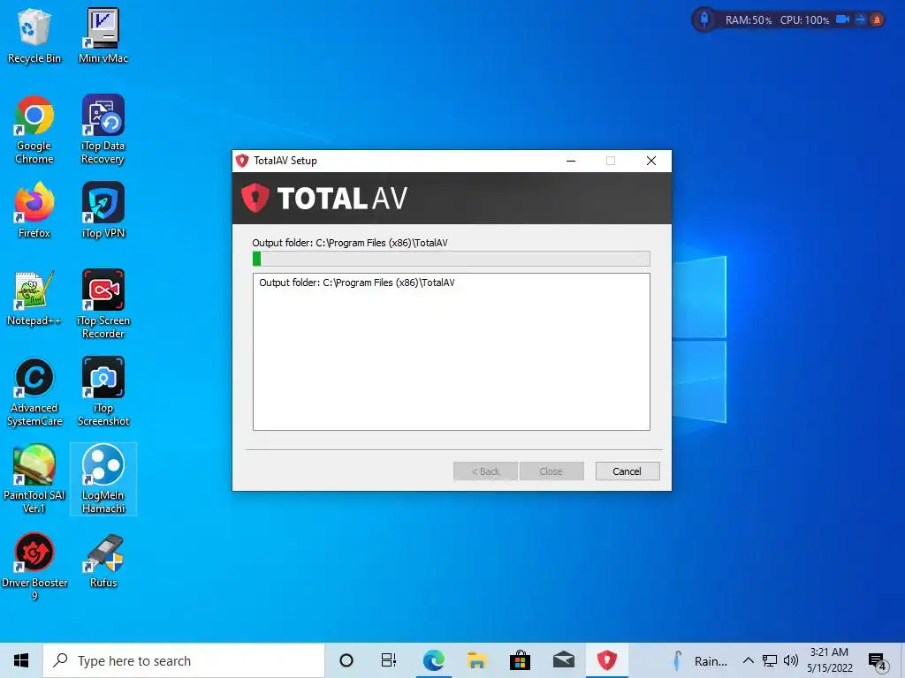Image resolution: width=905 pixels, height=678 pixels.
Task: Click the disabled Back button
Action: point(485,471)
